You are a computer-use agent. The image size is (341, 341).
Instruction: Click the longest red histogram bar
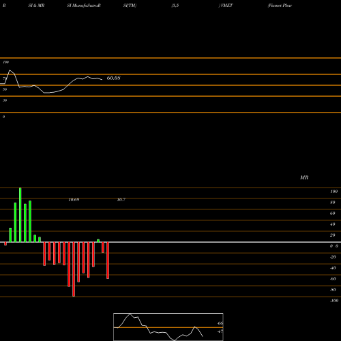(x=74, y=269)
